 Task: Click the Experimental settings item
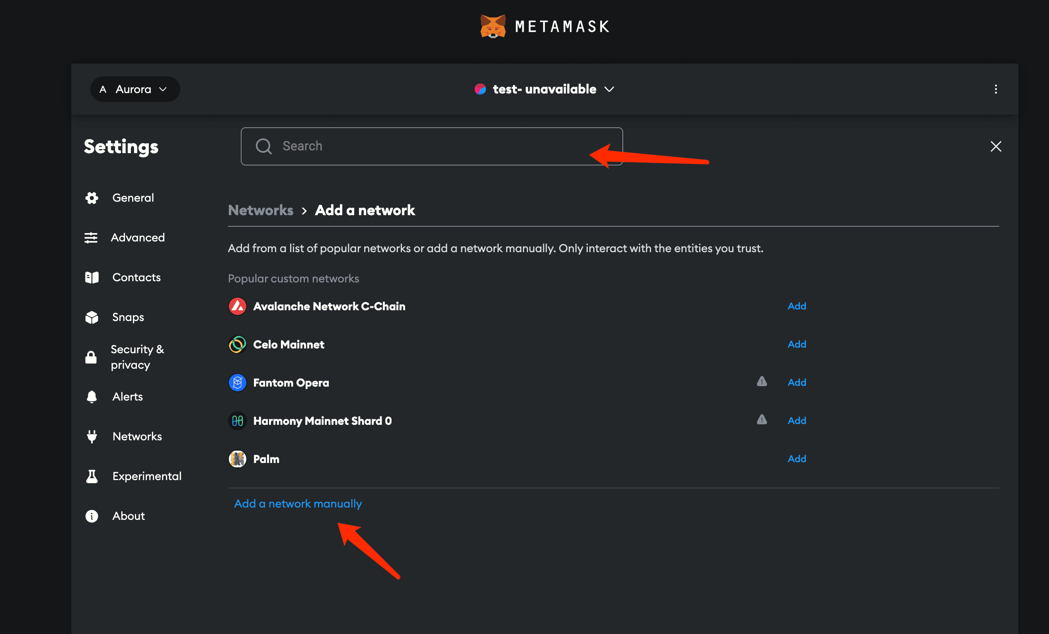[147, 475]
